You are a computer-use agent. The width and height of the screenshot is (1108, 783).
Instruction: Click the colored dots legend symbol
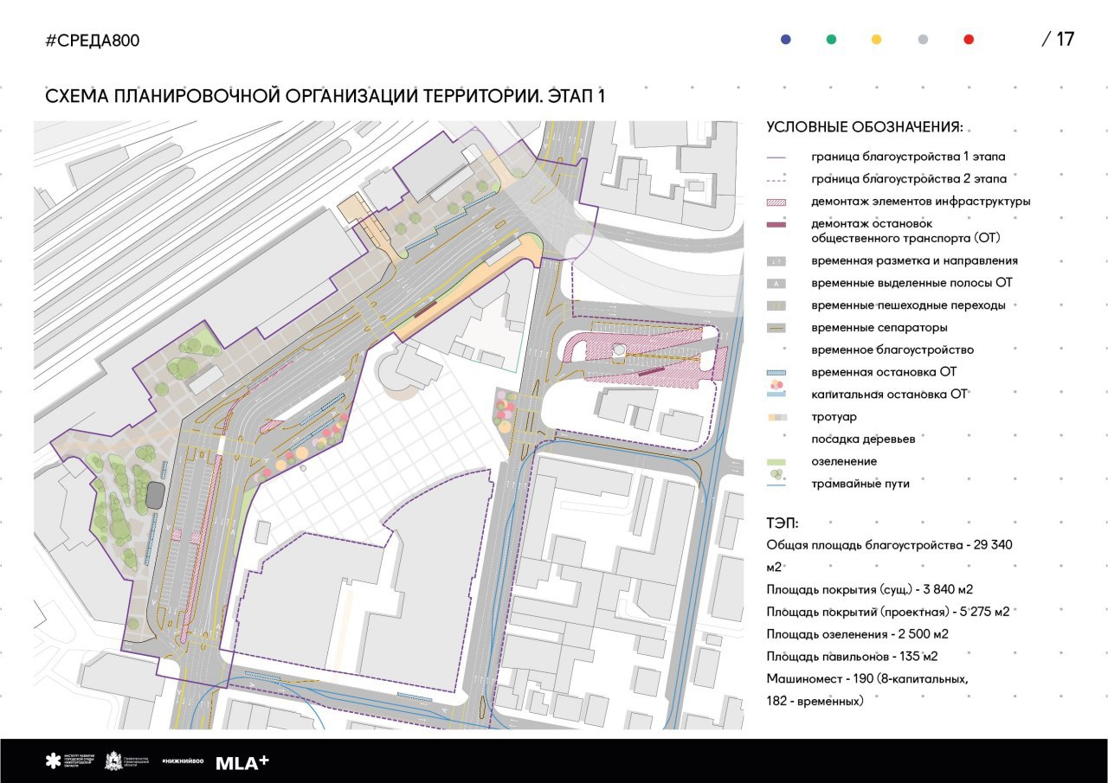pyautogui.click(x=777, y=383)
